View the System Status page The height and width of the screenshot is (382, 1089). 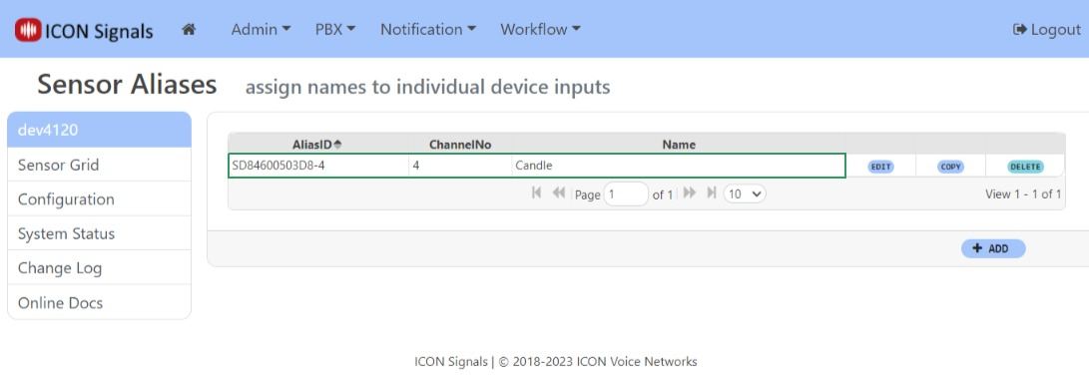point(99,233)
